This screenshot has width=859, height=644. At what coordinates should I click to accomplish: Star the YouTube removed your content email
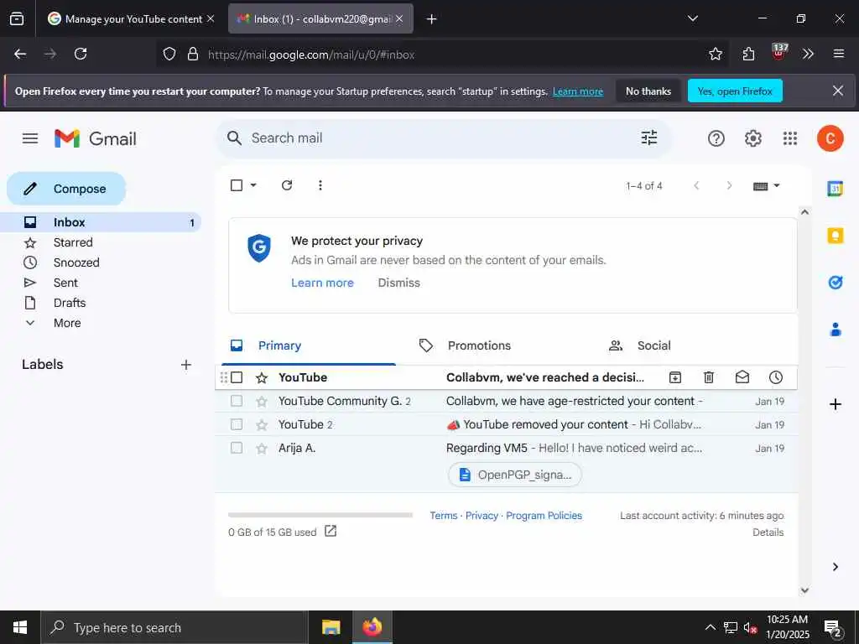click(262, 425)
